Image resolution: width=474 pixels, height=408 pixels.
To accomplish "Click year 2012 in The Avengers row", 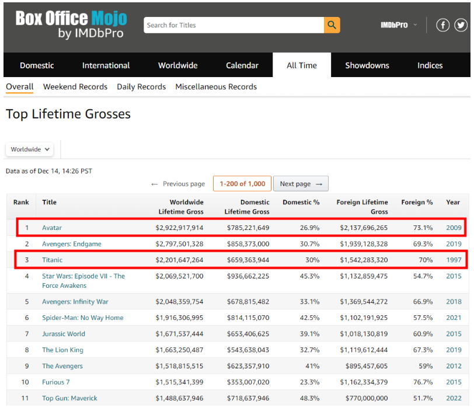I will pyautogui.click(x=454, y=366).
